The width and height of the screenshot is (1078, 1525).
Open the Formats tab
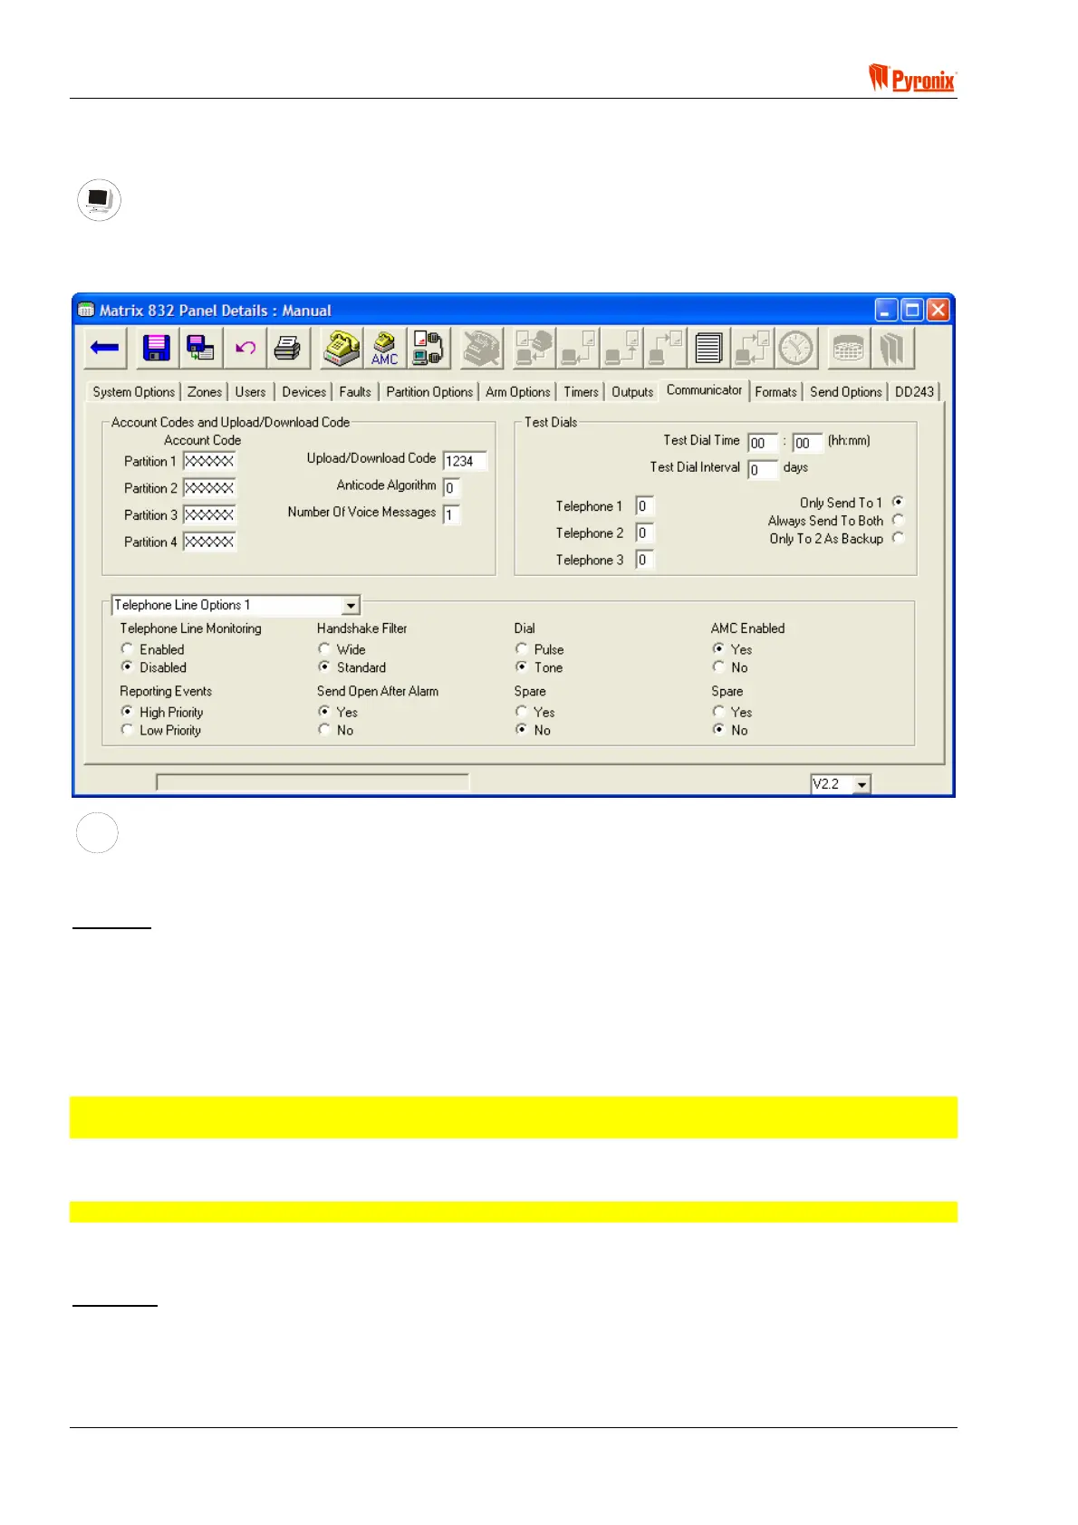[x=776, y=392]
